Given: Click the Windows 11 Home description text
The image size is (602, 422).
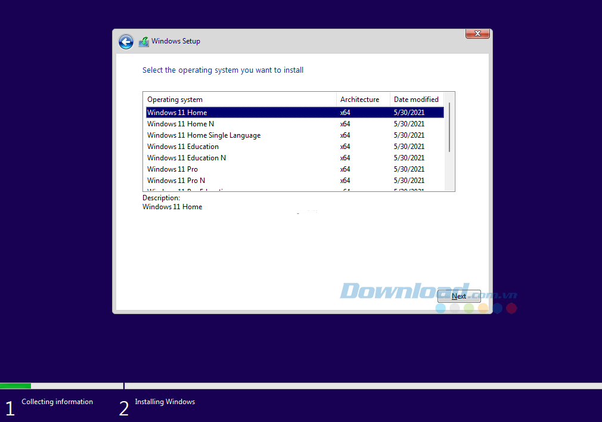Looking at the screenshot, I should pyautogui.click(x=172, y=207).
